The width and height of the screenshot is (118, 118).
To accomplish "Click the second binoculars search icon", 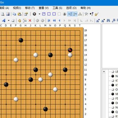I will tap(103, 20).
